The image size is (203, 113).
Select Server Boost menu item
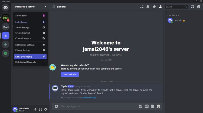pyautogui.click(x=30, y=16)
